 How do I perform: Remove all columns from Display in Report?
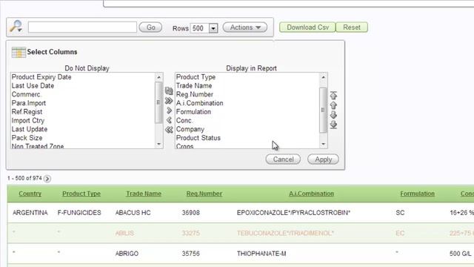[x=169, y=130]
